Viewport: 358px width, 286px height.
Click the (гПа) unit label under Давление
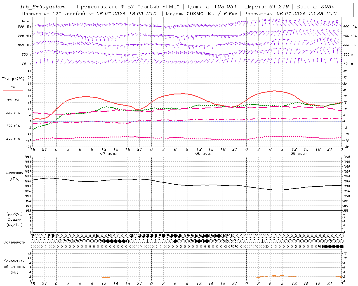pos(15,179)
